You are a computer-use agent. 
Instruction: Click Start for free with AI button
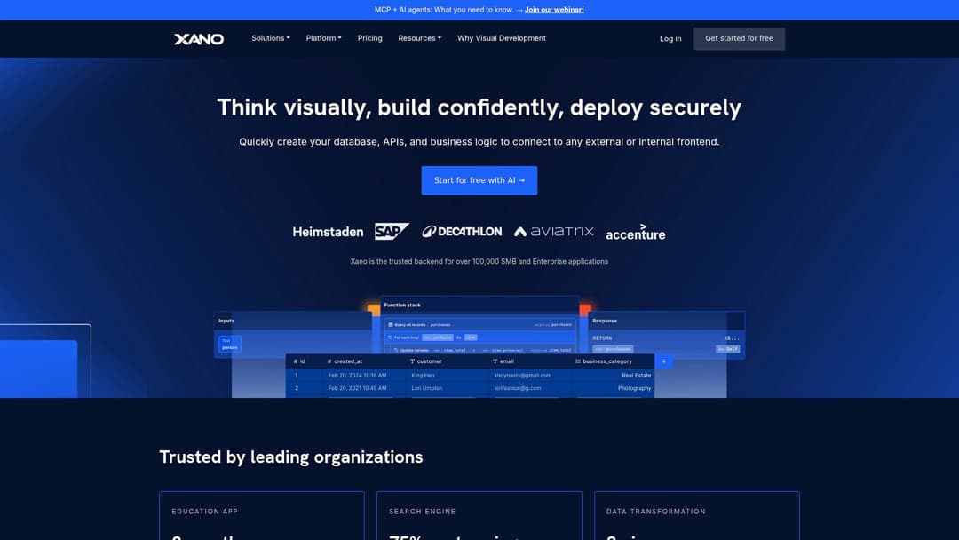(479, 180)
